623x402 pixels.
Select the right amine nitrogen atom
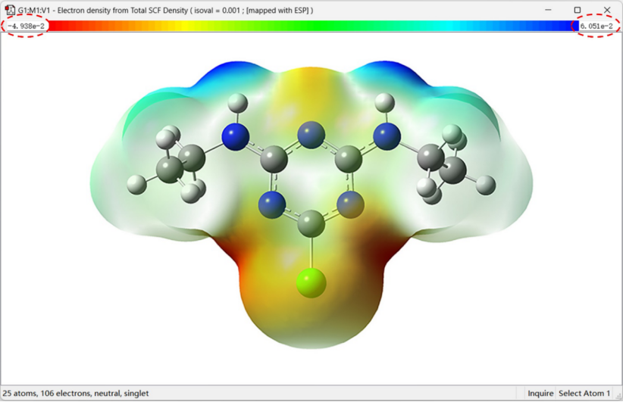pyautogui.click(x=387, y=136)
